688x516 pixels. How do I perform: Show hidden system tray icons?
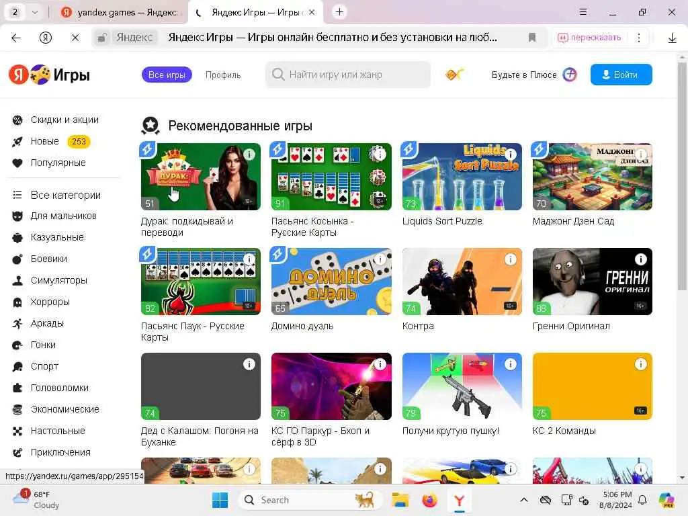pos(524,500)
